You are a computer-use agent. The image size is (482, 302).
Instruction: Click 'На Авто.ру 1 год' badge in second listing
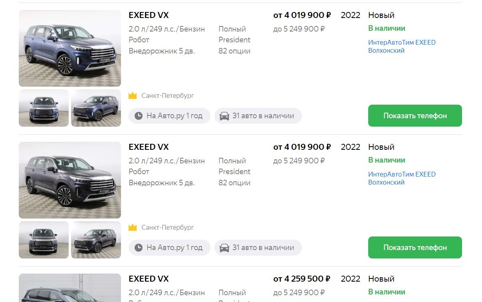169,248
